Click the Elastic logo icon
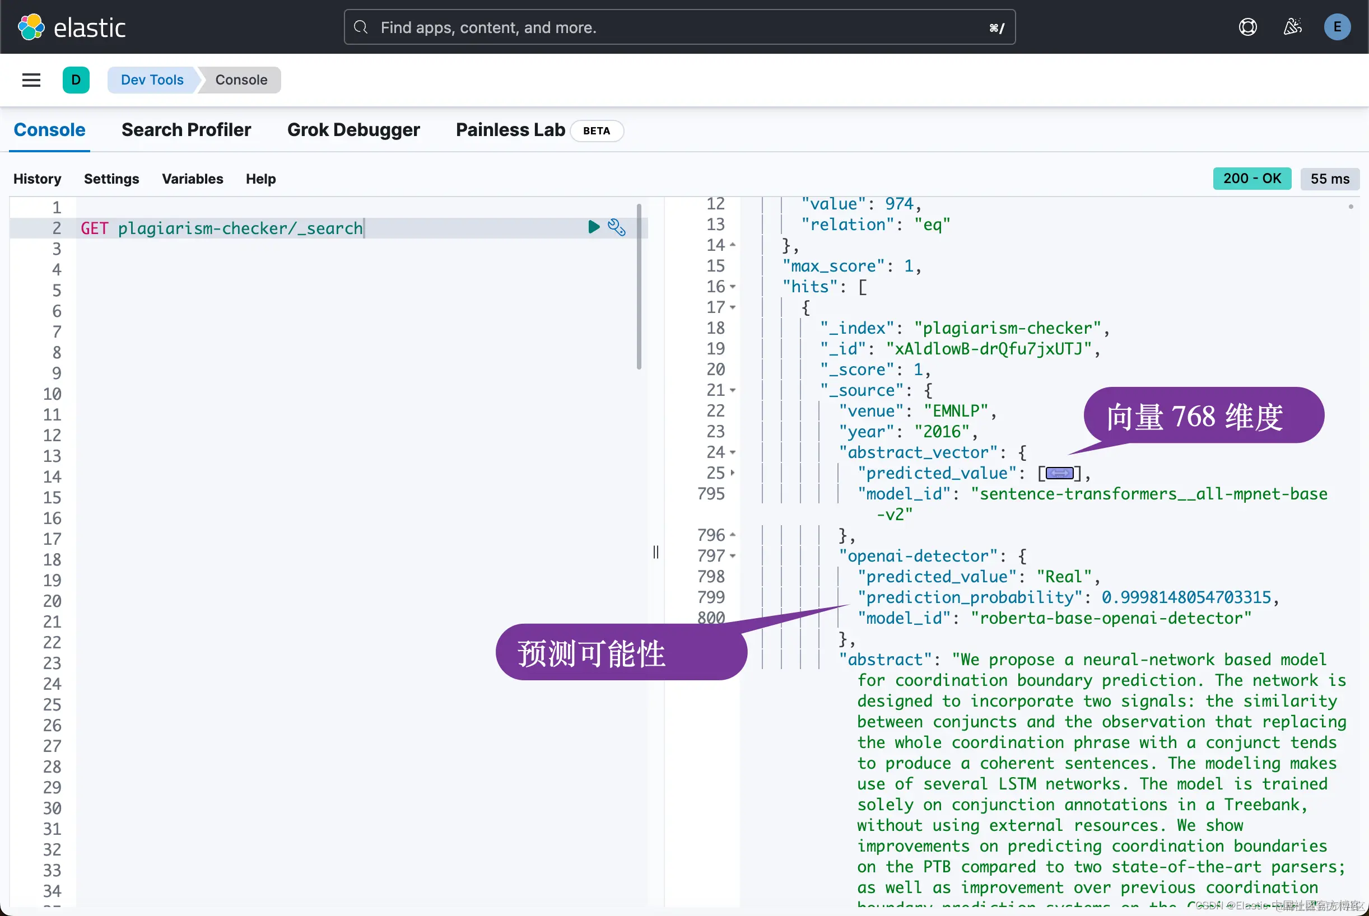Image resolution: width=1369 pixels, height=916 pixels. click(x=31, y=27)
